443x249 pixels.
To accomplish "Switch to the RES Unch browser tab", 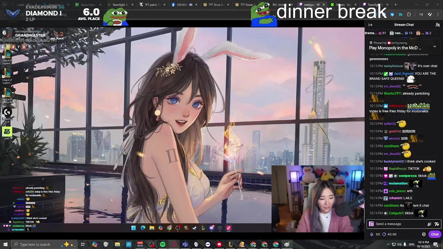I will pos(282,5).
